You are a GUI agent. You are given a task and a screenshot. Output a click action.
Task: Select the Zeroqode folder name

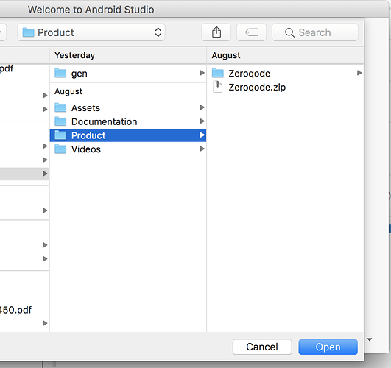click(x=250, y=74)
